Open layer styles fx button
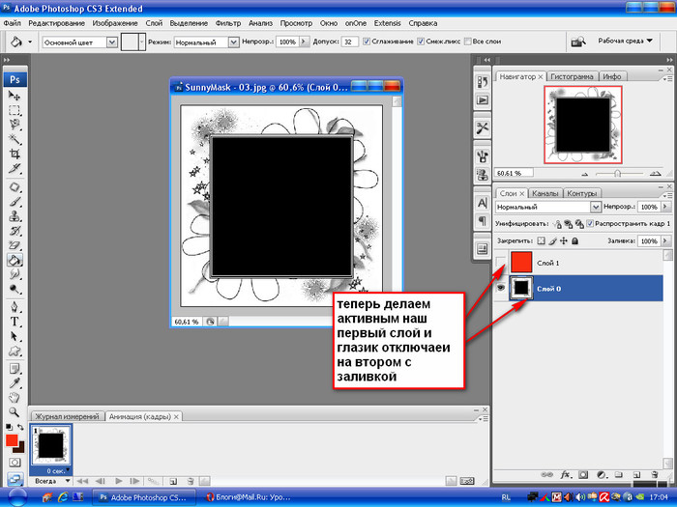 [x=565, y=475]
